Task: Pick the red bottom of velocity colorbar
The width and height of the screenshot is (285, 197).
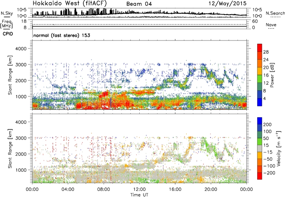Action: tap(260, 176)
